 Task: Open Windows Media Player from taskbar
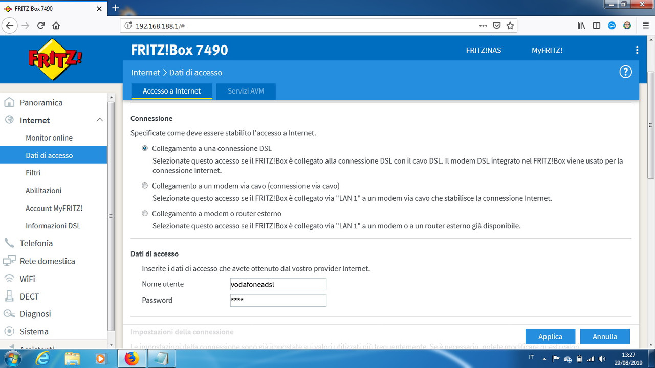tap(101, 358)
